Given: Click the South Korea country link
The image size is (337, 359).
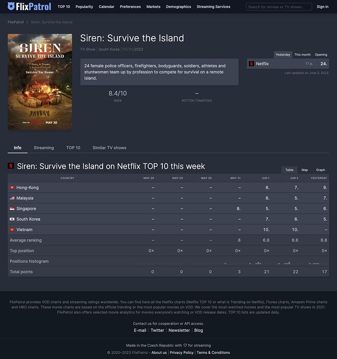Looking at the screenshot, I should pos(28,219).
